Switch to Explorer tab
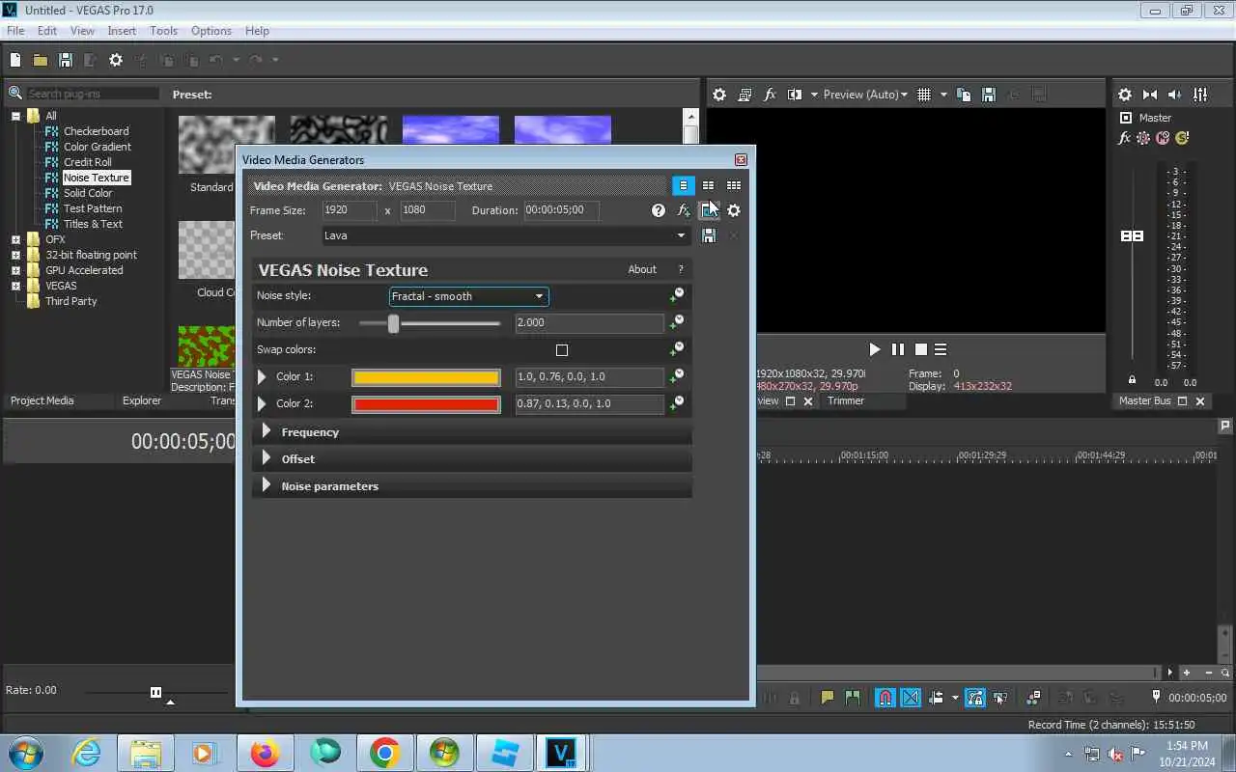Image resolution: width=1236 pixels, height=772 pixels. (142, 400)
